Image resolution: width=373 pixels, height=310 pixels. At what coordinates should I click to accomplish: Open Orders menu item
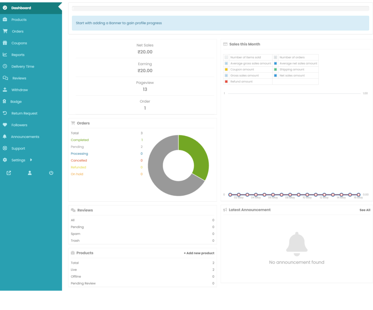(x=31, y=31)
